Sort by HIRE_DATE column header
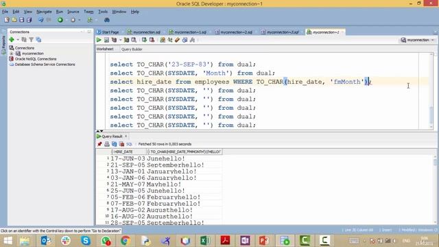Screen dimensions: 439x247 pos(129,152)
